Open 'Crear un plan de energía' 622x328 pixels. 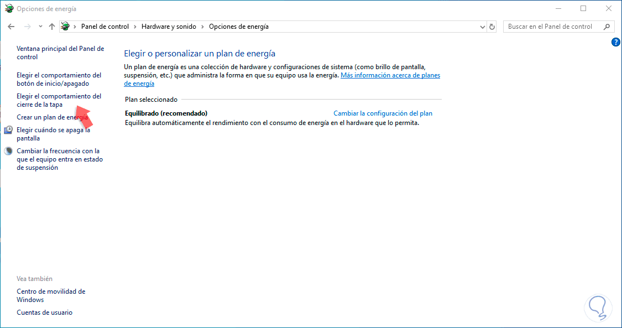tap(53, 117)
